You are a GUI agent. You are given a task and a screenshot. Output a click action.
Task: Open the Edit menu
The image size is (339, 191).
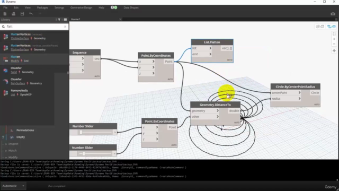pos(16,7)
